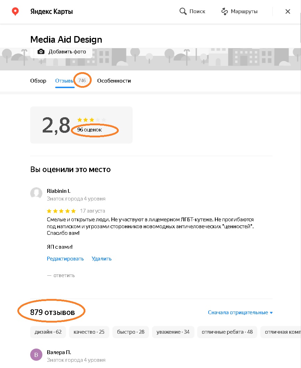
Task: Click the purple avatar of Валера П.
Action: 36,354
